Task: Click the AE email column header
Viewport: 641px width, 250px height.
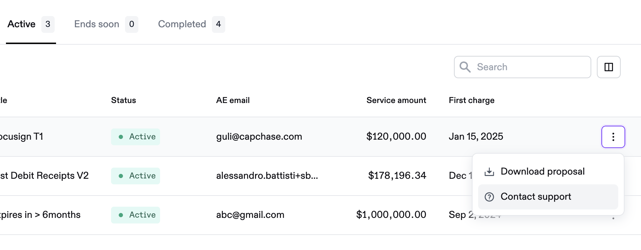Action: click(x=233, y=100)
